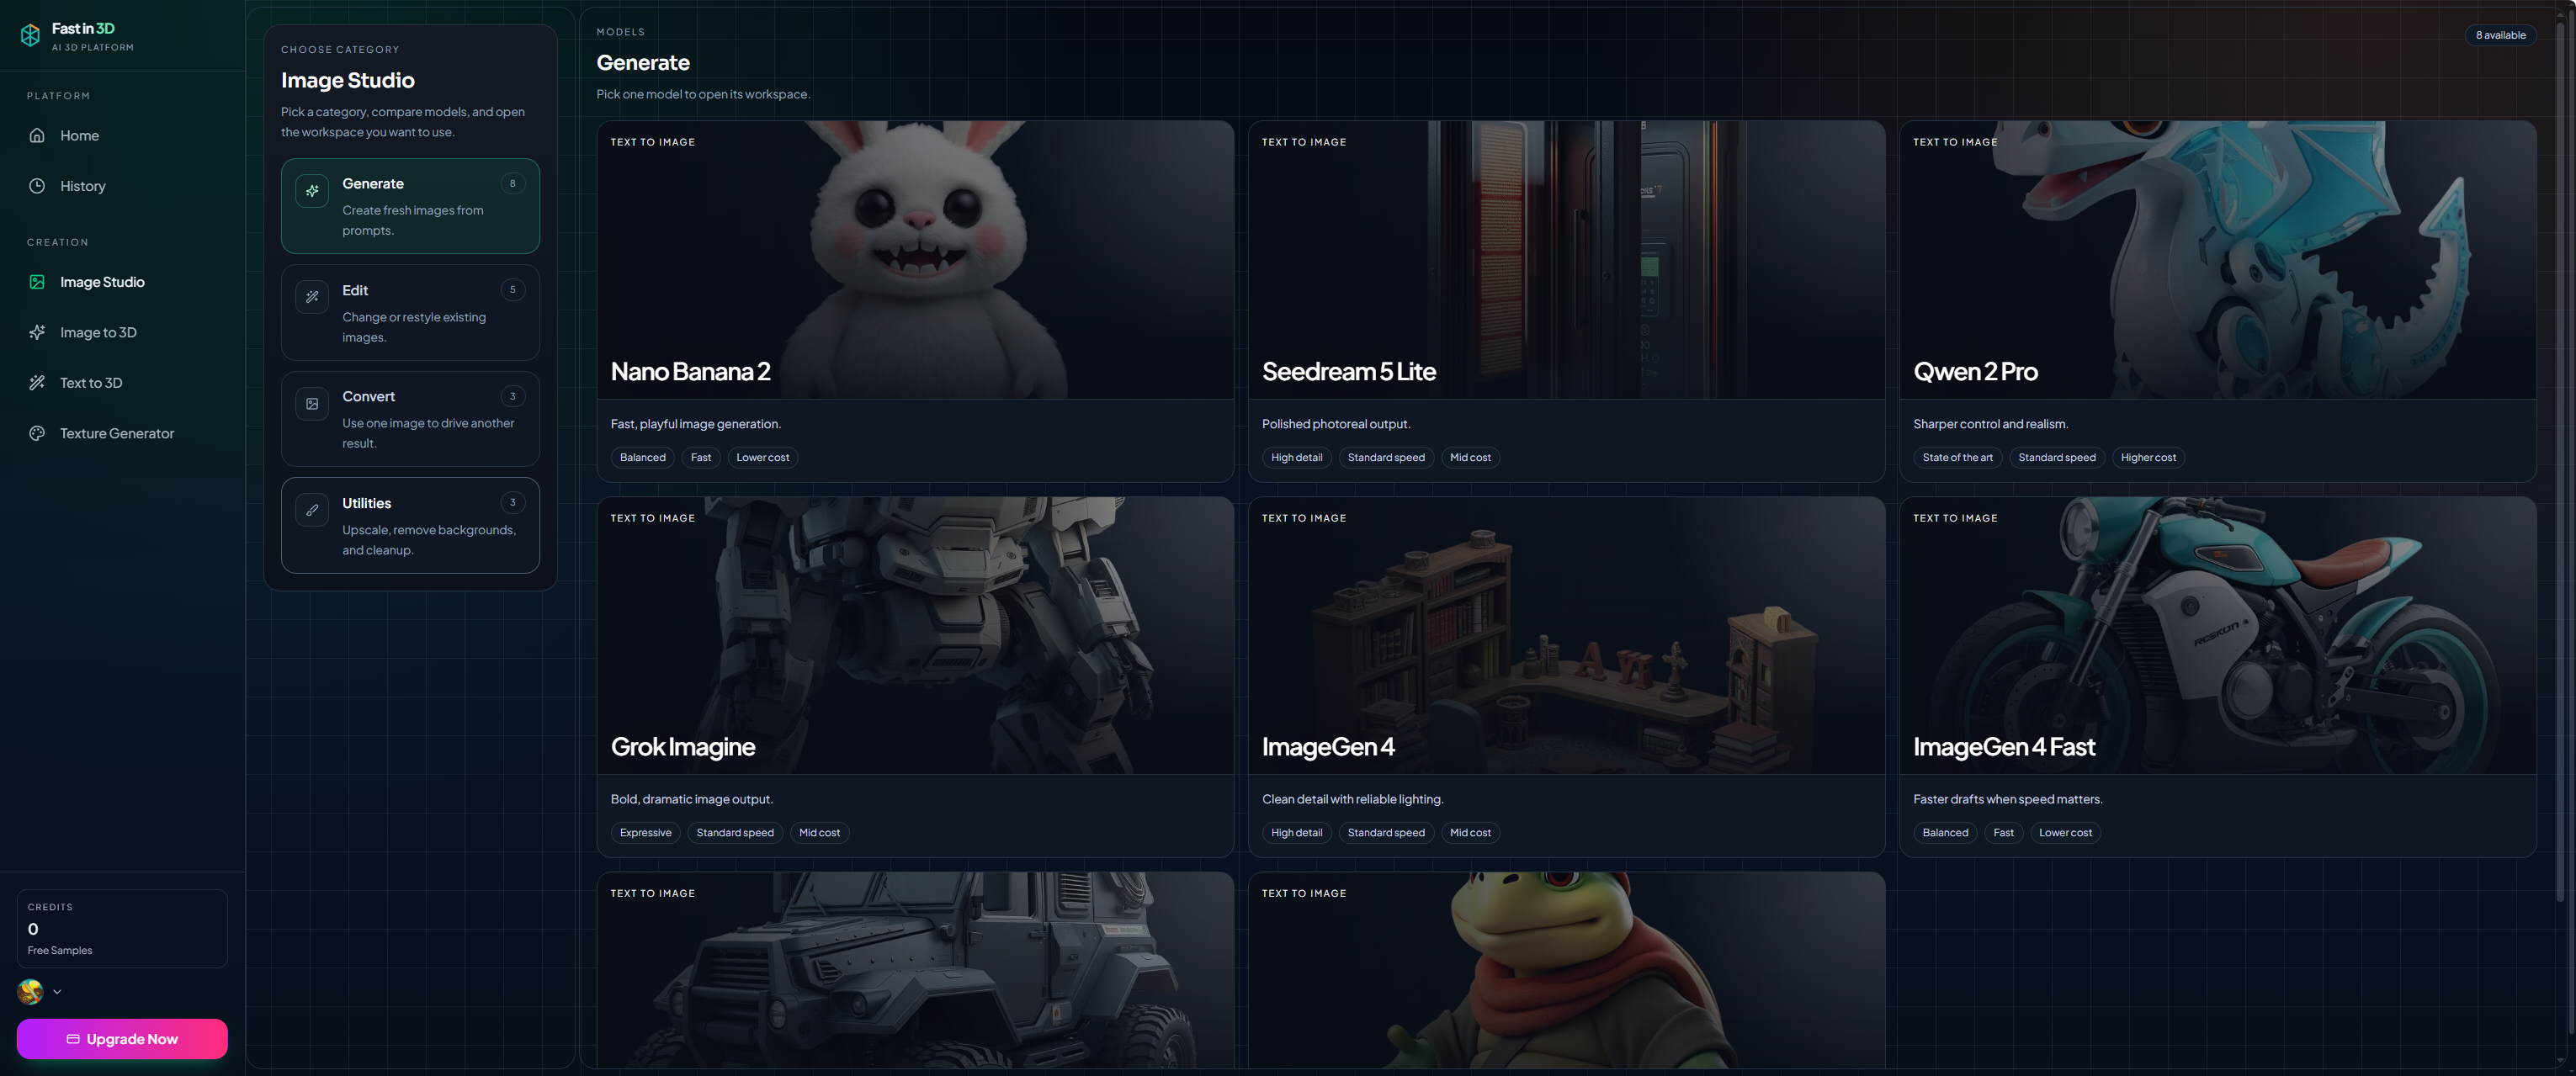Click the user avatar picture
Screen dimensions: 2576x1076
[x=30, y=991]
